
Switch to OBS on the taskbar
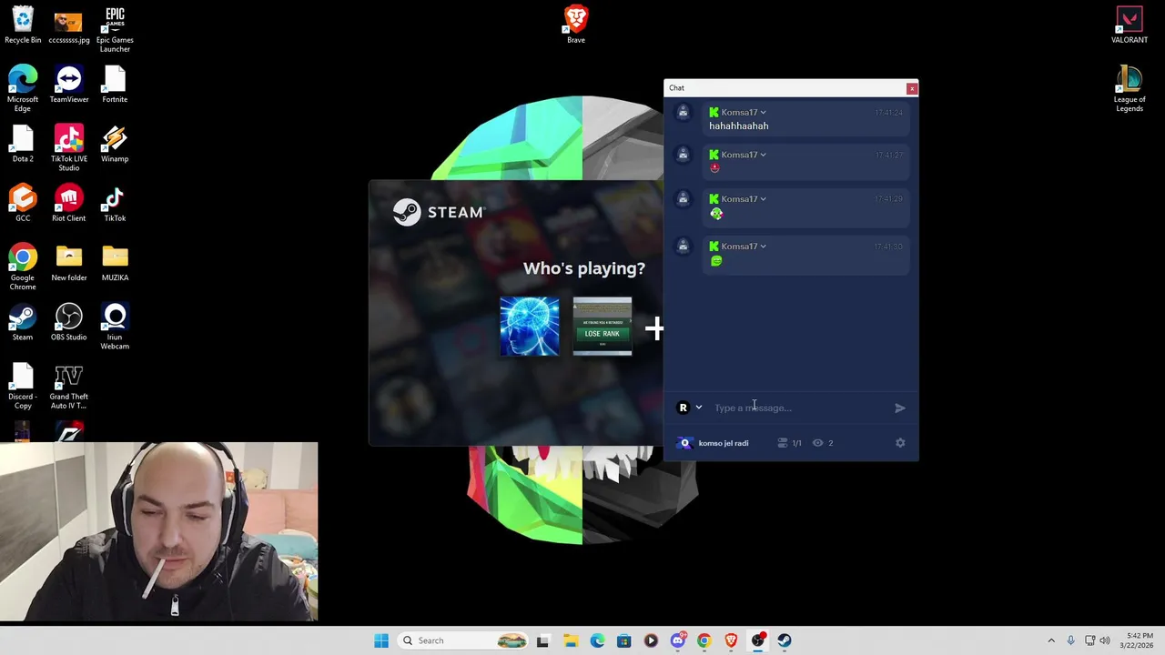tap(757, 640)
